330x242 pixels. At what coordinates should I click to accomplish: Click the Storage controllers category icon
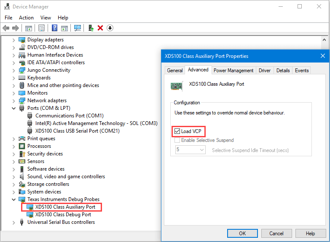coord(22,184)
